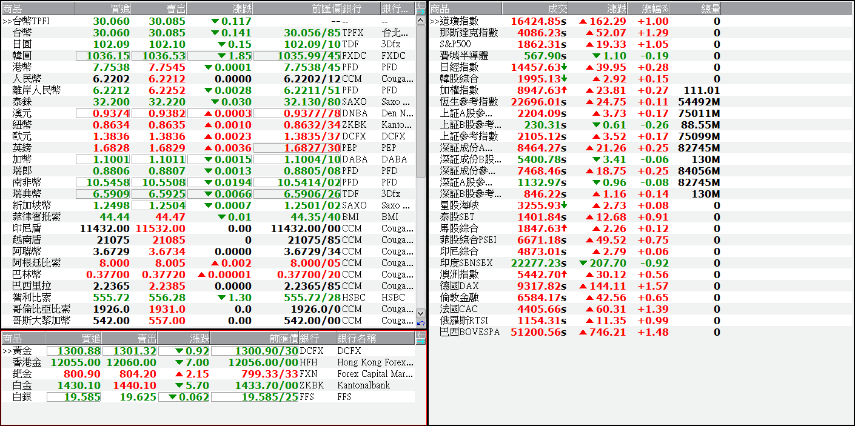Click the 前匯價 header in the forex panel
Viewport: 855px width, 426px height.
point(297,8)
